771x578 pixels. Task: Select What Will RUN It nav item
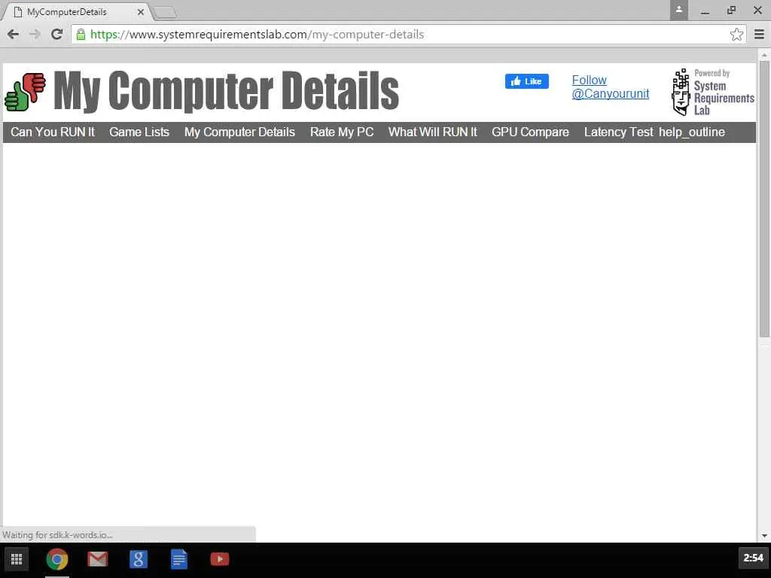pos(433,132)
